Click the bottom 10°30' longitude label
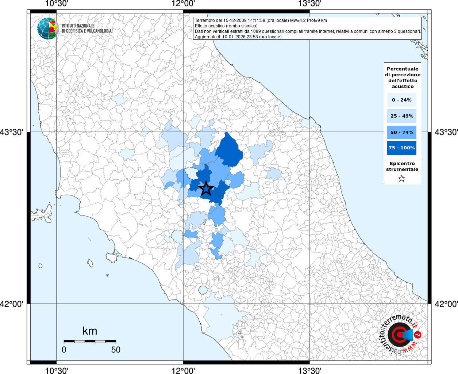The width and height of the screenshot is (458, 374). pyautogui.click(x=56, y=370)
